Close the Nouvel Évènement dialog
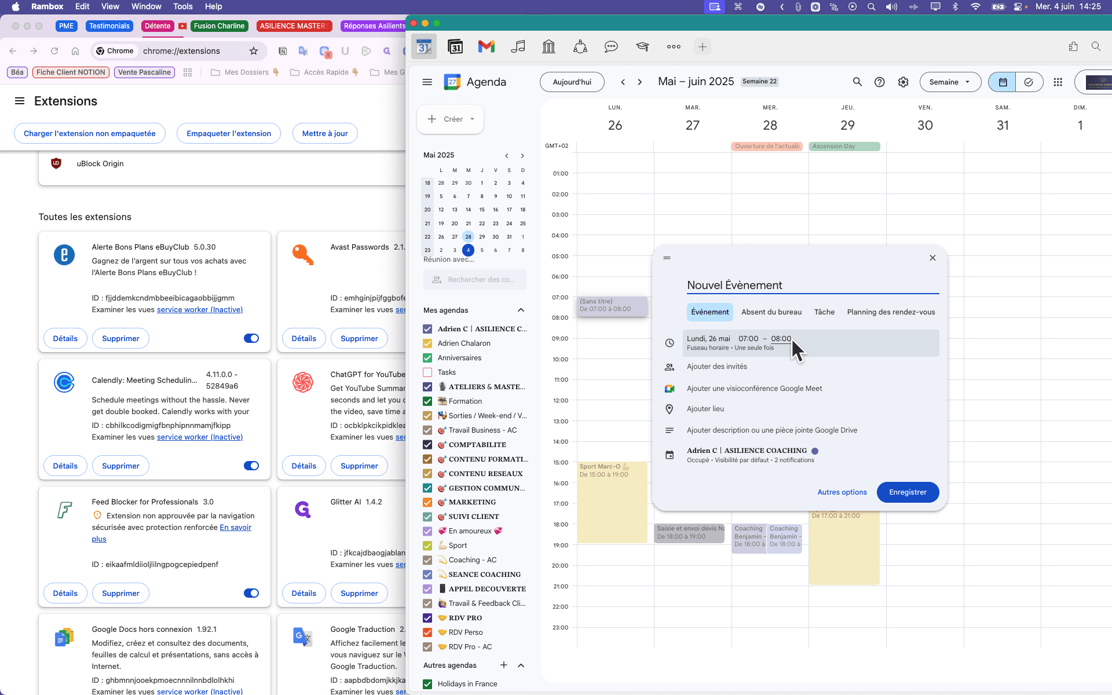This screenshot has width=1112, height=695. [x=932, y=258]
